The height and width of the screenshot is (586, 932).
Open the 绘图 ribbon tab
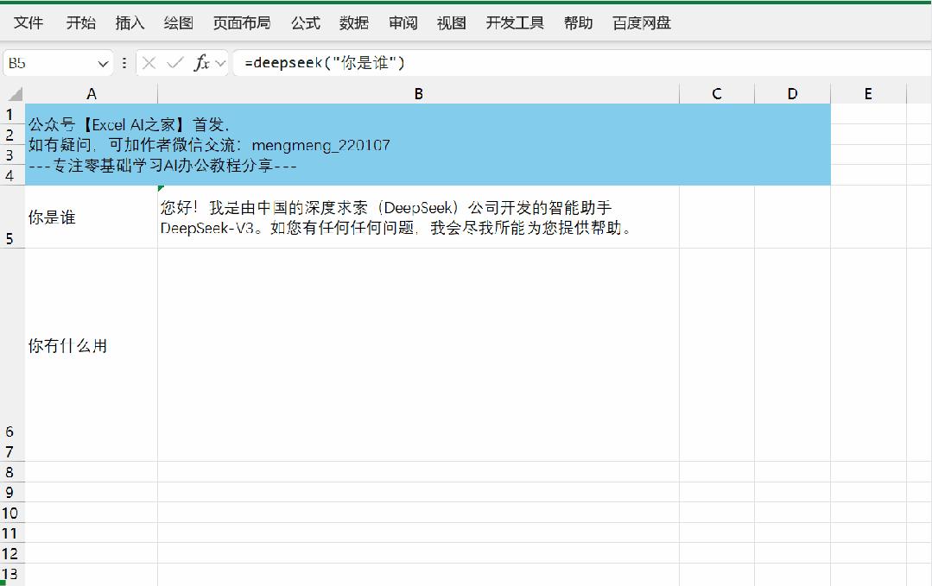click(178, 23)
